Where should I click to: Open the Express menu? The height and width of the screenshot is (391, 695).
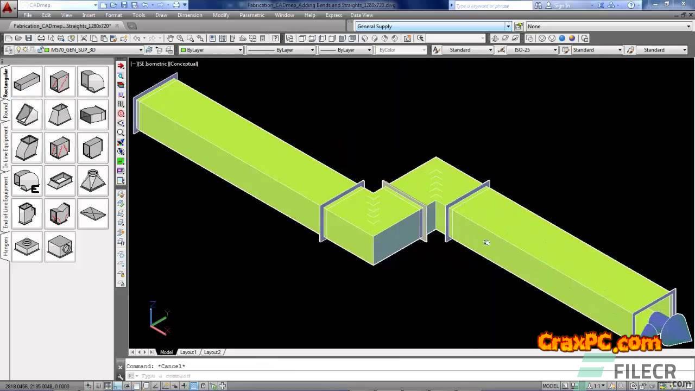point(334,15)
